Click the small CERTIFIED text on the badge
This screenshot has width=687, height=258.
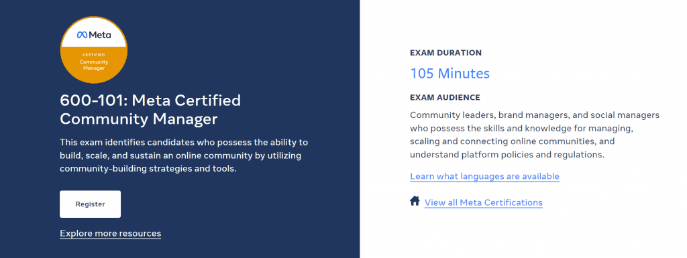click(94, 55)
